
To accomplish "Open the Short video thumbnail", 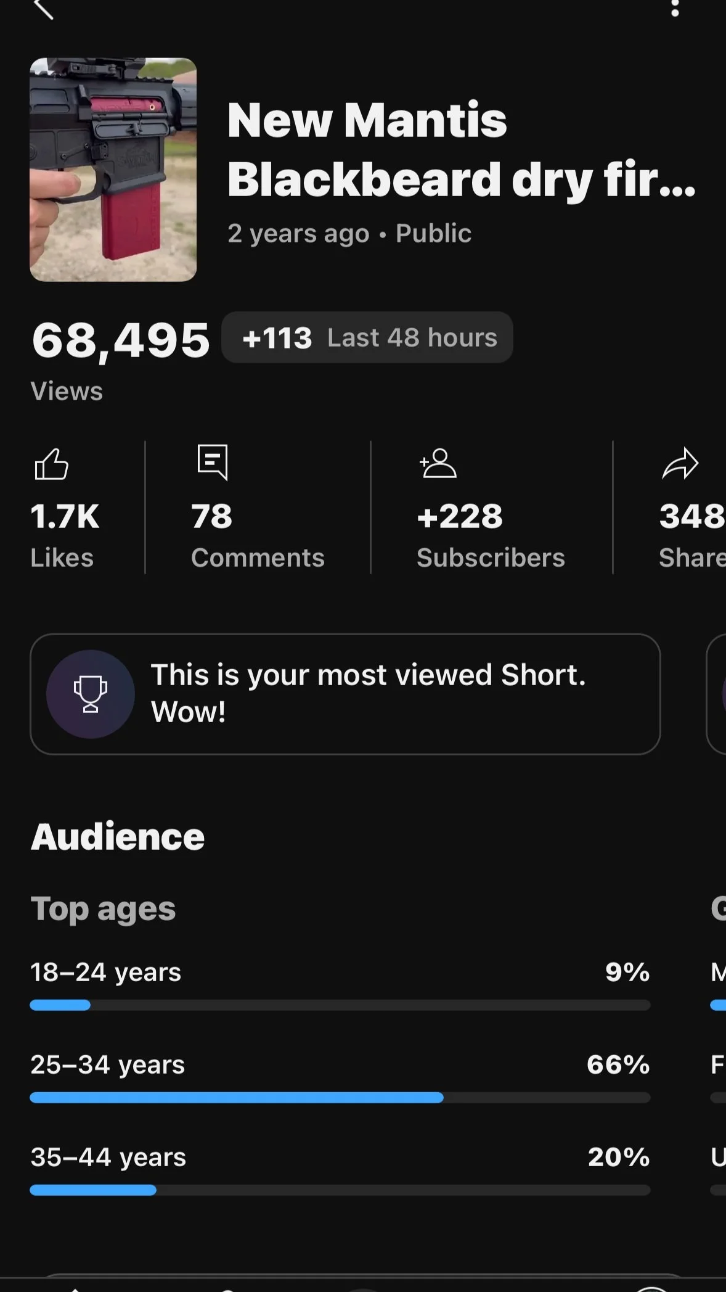I will [x=113, y=170].
